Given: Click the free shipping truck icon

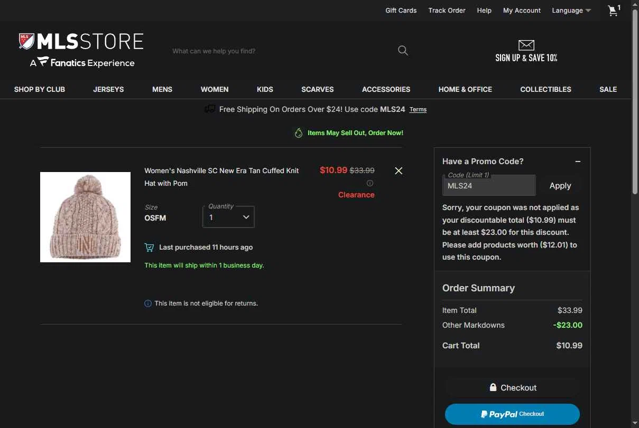Looking at the screenshot, I should (x=210, y=109).
